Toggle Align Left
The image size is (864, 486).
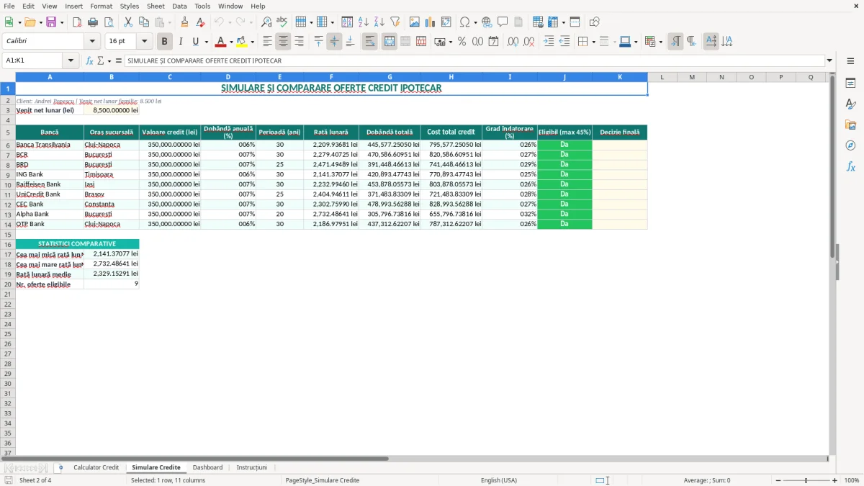[267, 42]
